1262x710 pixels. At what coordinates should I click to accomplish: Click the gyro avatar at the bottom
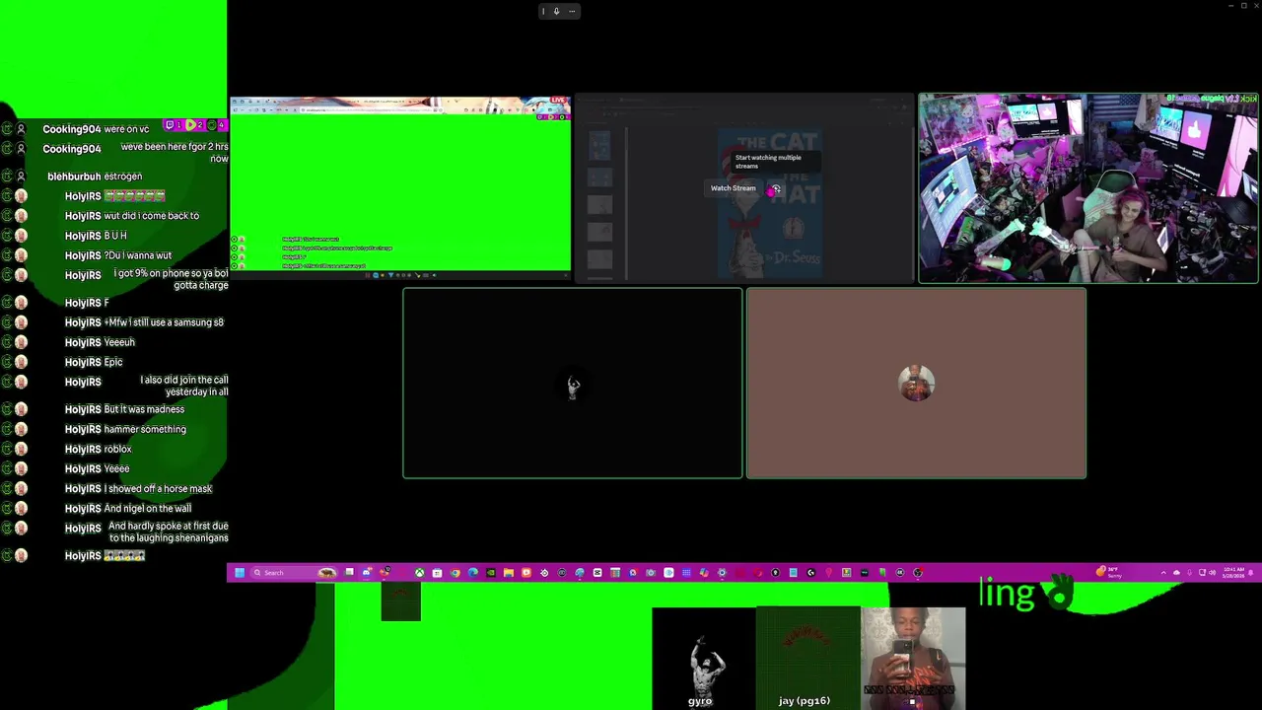(703, 658)
